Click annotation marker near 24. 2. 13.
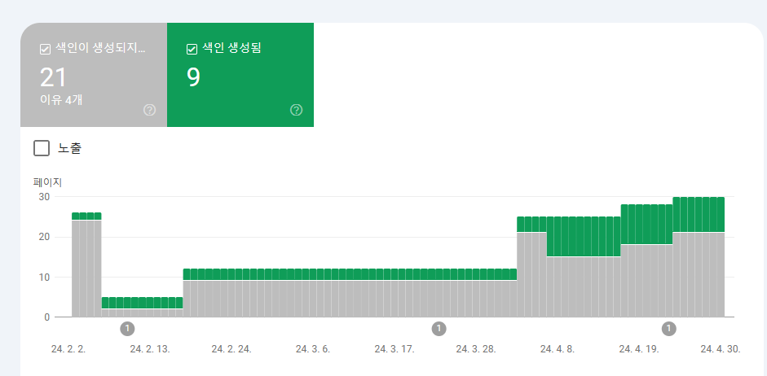Image resolution: width=767 pixels, height=376 pixels. (x=127, y=329)
